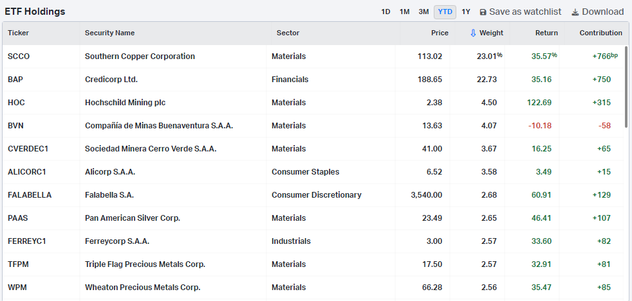Screen dimensions: 632x301
Task: Click weight 22.73
Action: pos(487,80)
